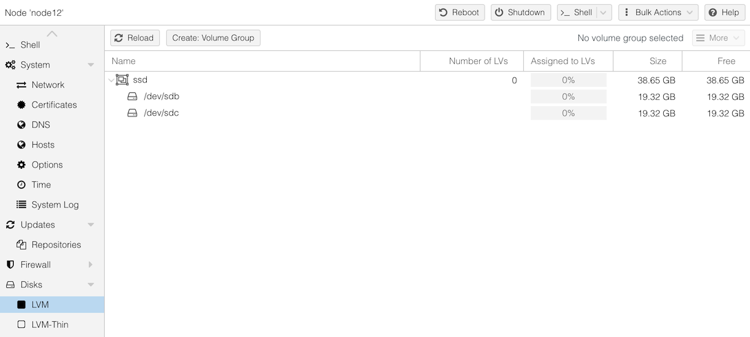Screen dimensions: 750x337
Task: Open the Bulk Actions dropdown
Action: tap(658, 12)
